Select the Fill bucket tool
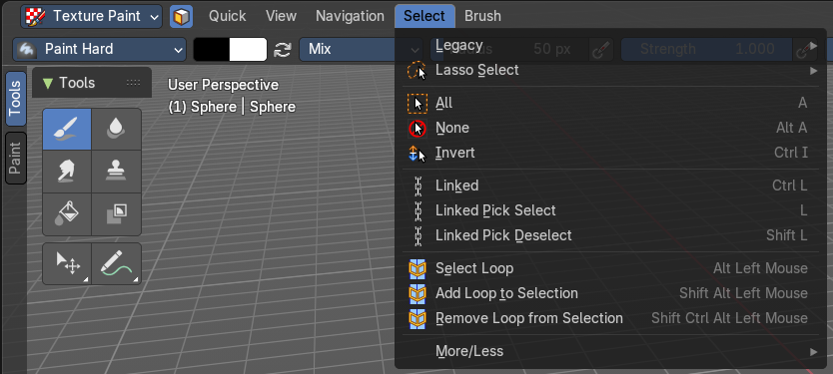This screenshot has width=833, height=374. pos(67,213)
